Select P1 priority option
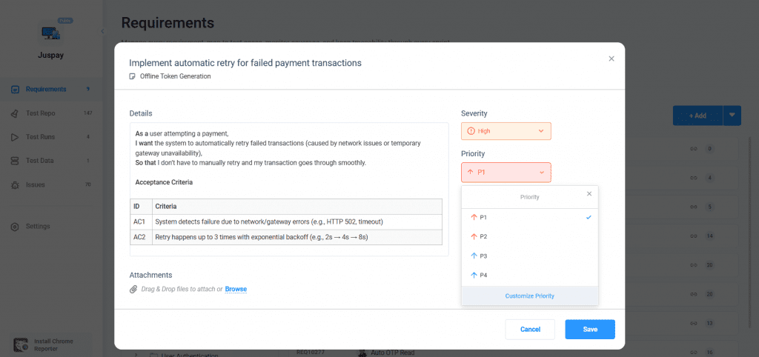759x357 pixels. (483, 217)
